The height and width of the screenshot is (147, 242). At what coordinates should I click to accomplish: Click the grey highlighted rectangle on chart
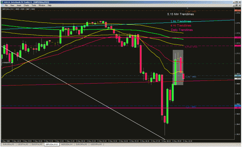point(178,67)
